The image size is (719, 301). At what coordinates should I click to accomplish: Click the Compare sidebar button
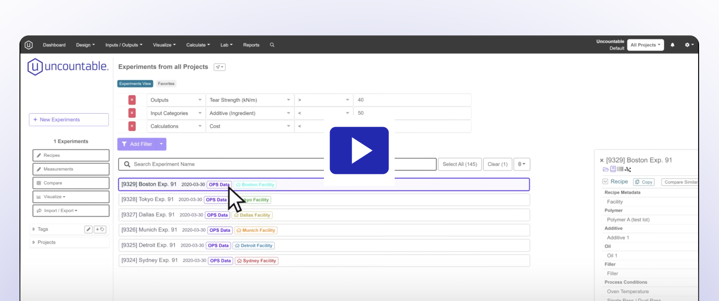coord(71,183)
